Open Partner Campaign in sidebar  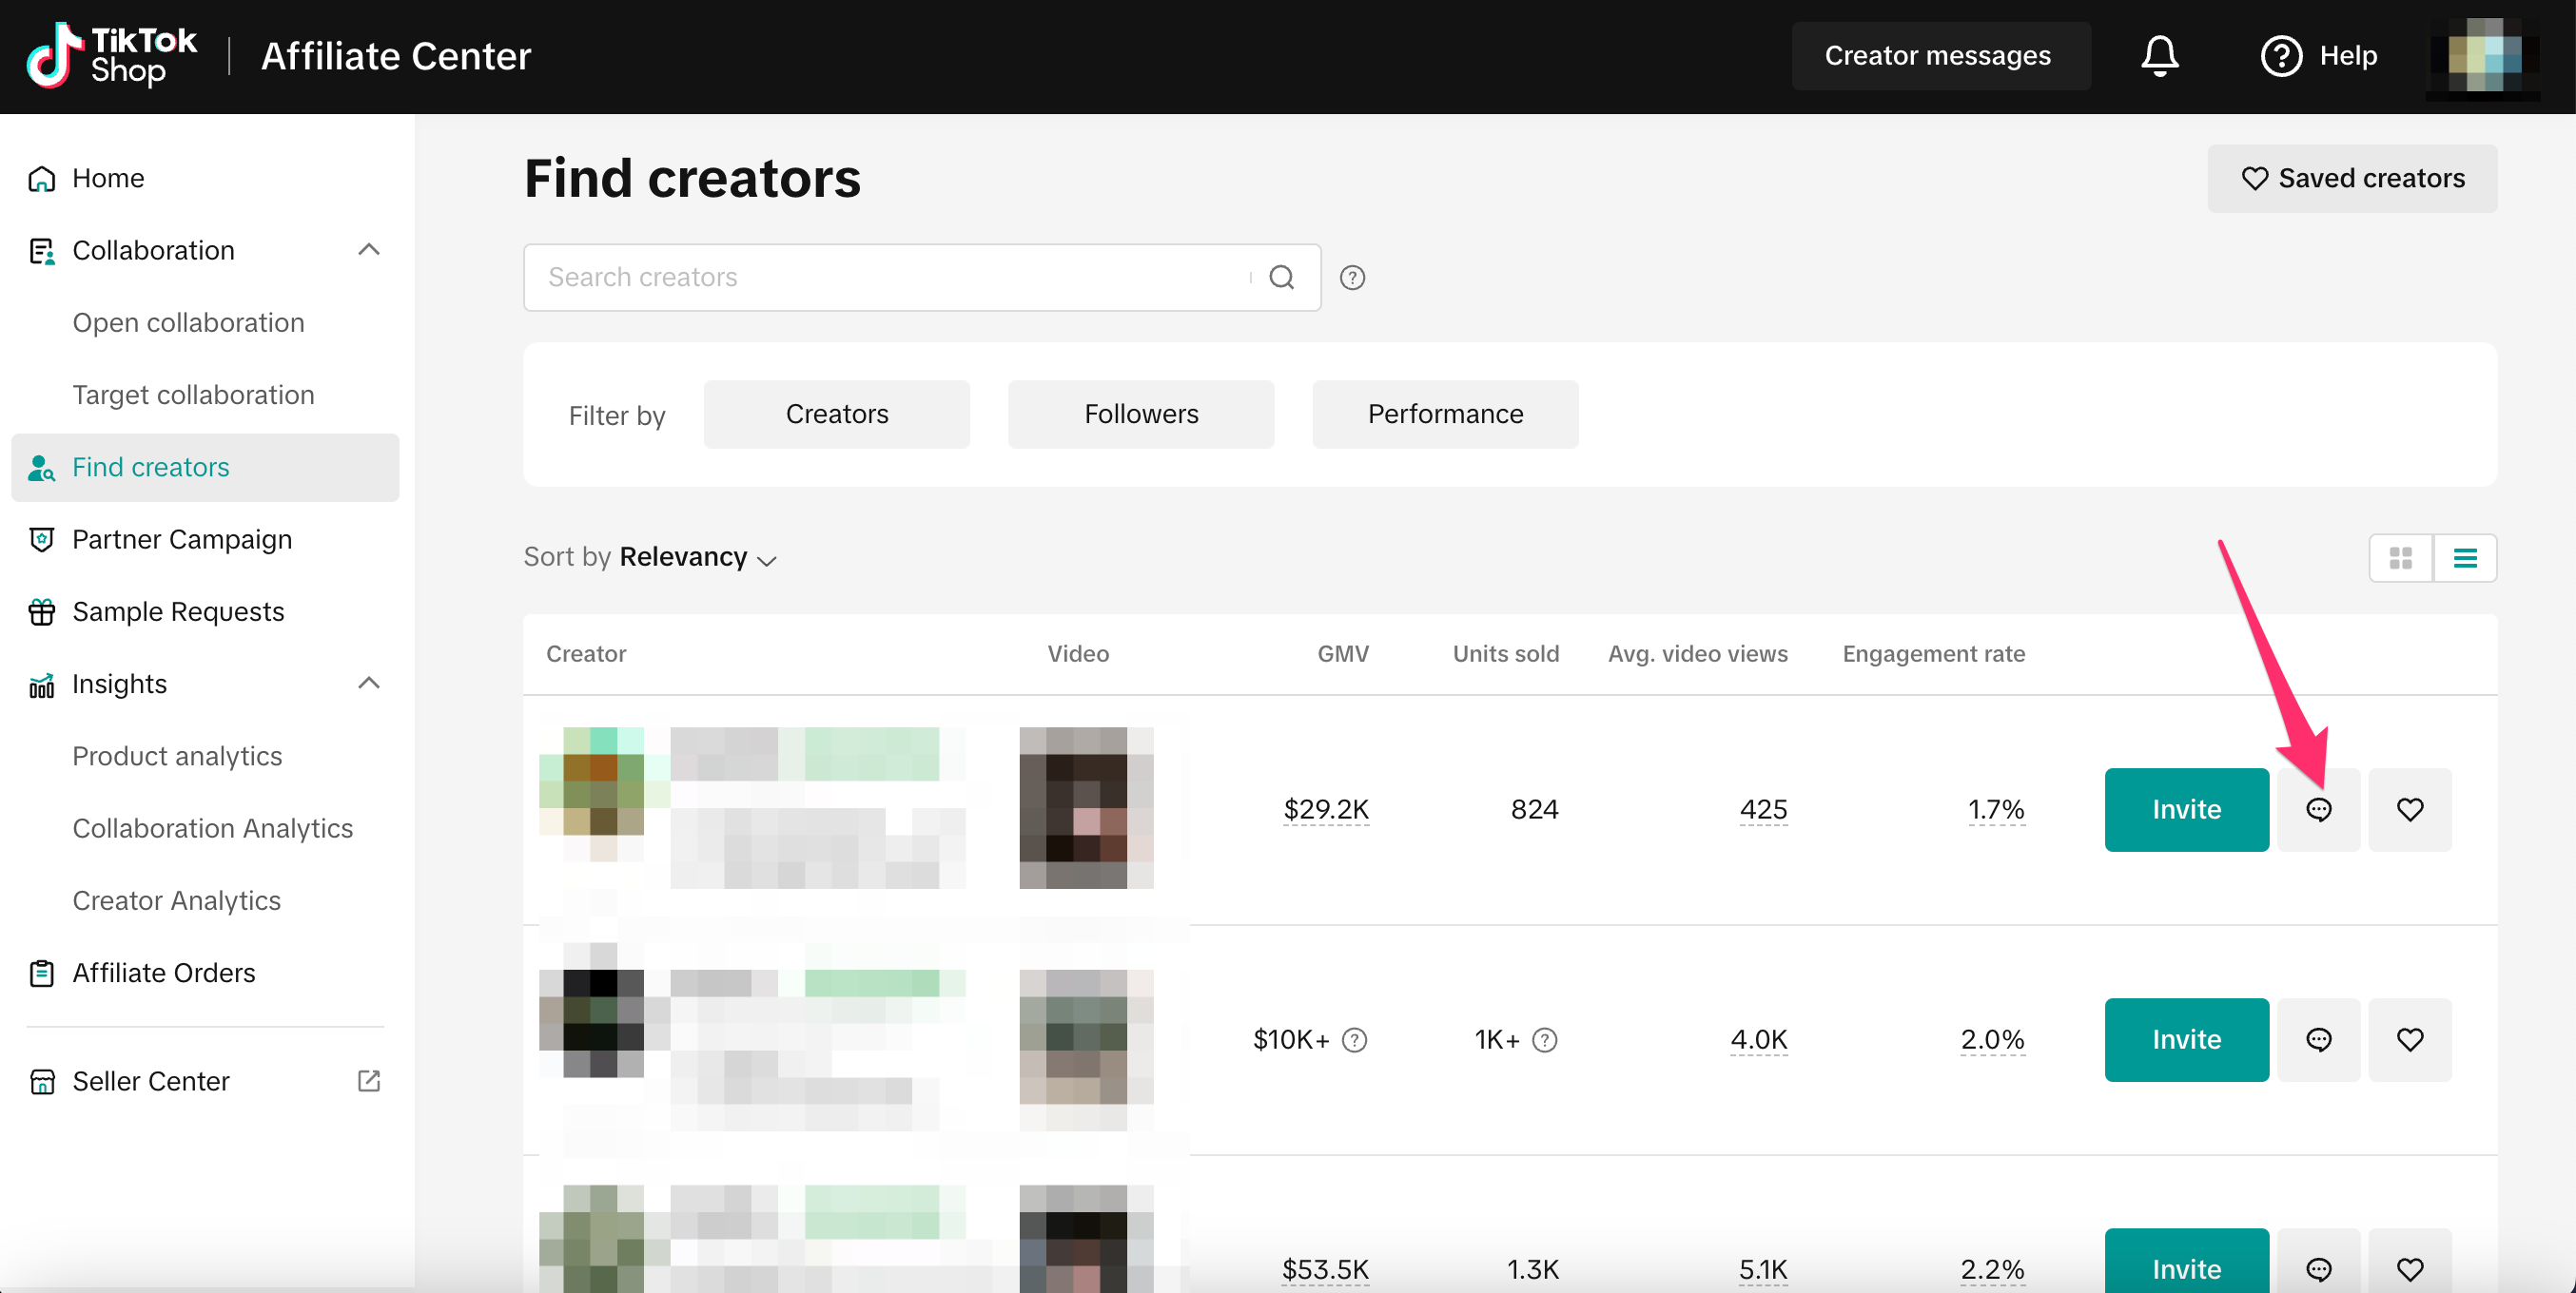coord(182,540)
